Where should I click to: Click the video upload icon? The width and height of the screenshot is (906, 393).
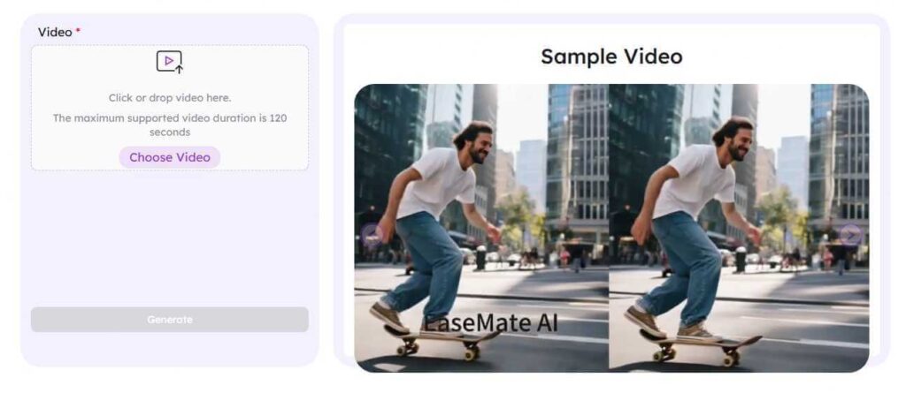170,62
